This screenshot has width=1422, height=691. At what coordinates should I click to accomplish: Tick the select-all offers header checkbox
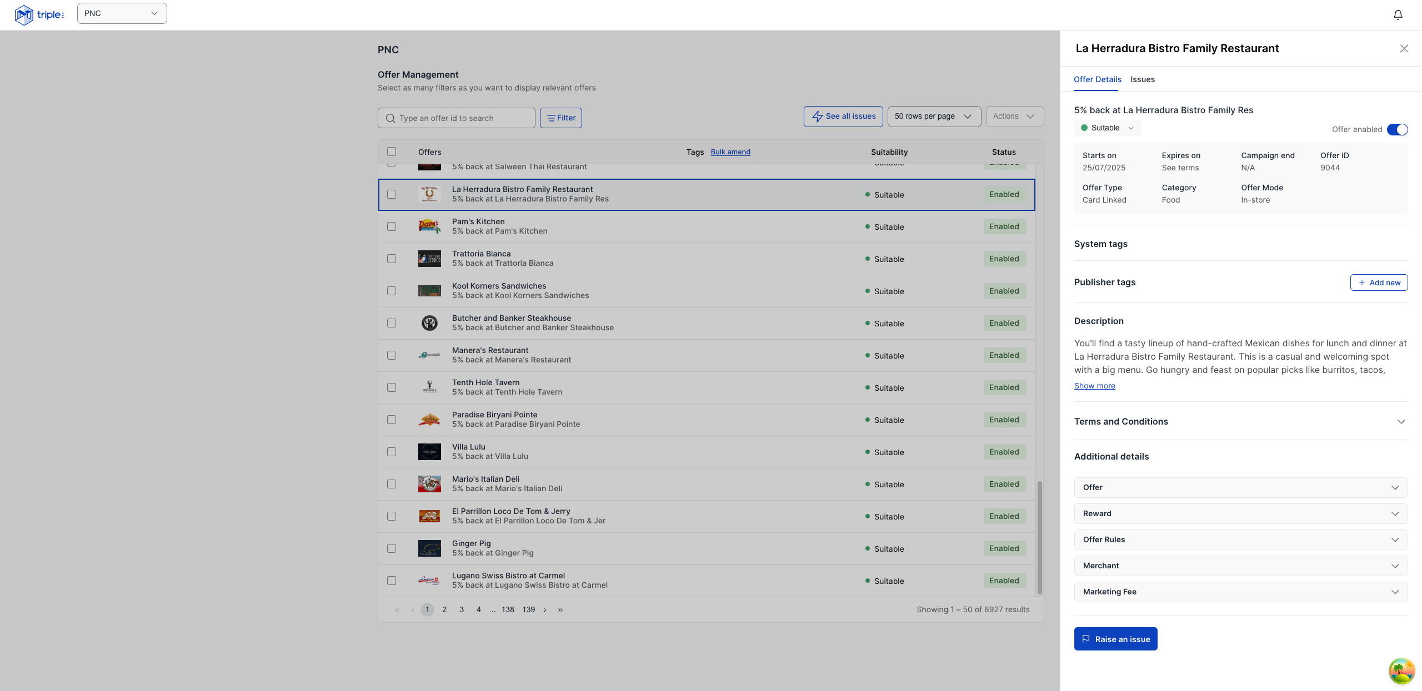pos(392,152)
